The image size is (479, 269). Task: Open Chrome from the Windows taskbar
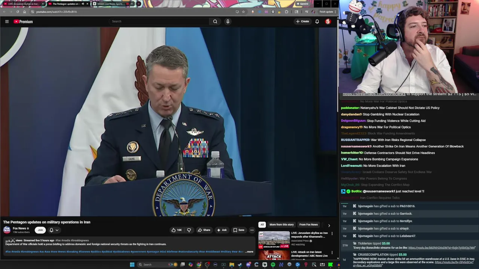199,265
